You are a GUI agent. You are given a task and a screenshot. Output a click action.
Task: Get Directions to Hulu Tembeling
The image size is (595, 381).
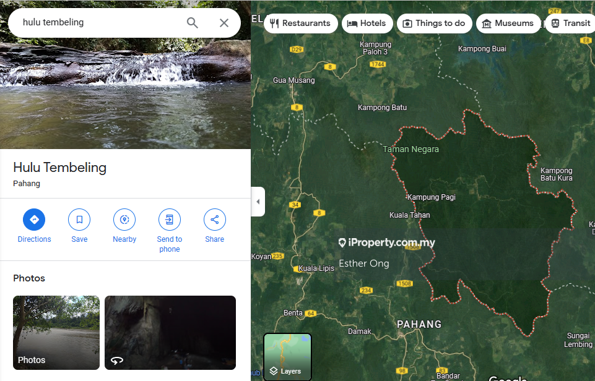(x=34, y=220)
